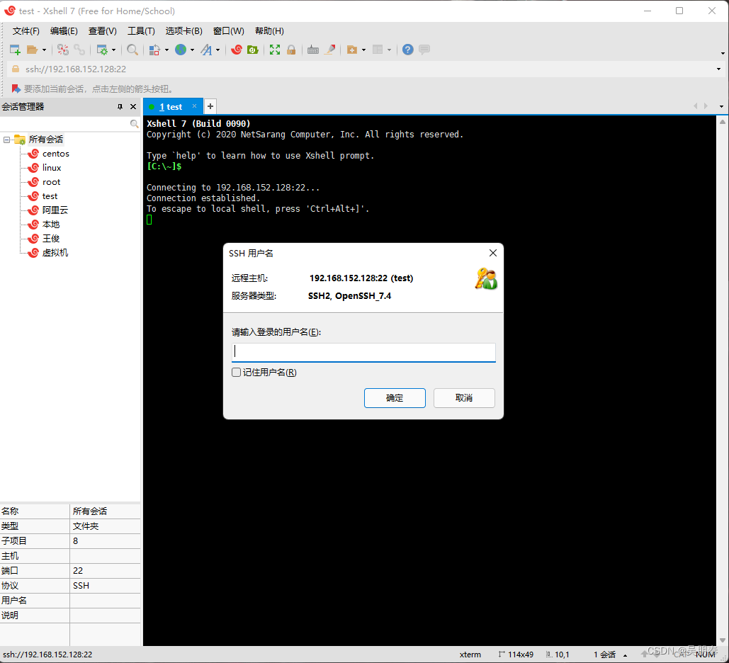Click the 确定 button

pyautogui.click(x=395, y=398)
